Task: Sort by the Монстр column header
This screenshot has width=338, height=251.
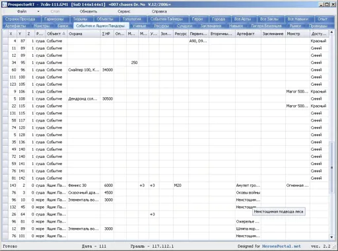Action: point(298,34)
